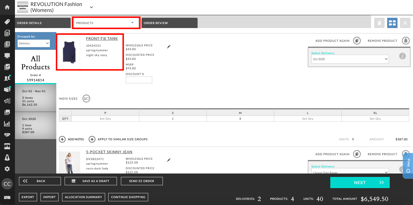This screenshot has height=205, width=413.
Task: Open the gear settings icon in sidebar
Action: tap(7, 169)
